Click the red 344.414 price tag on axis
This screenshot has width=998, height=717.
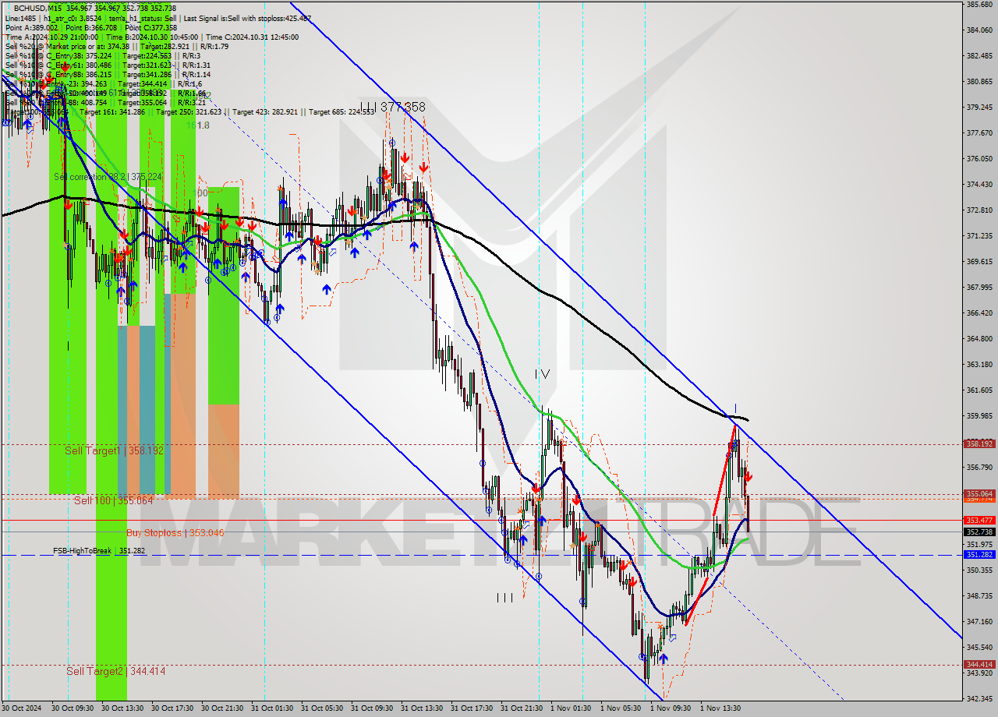tap(979, 664)
